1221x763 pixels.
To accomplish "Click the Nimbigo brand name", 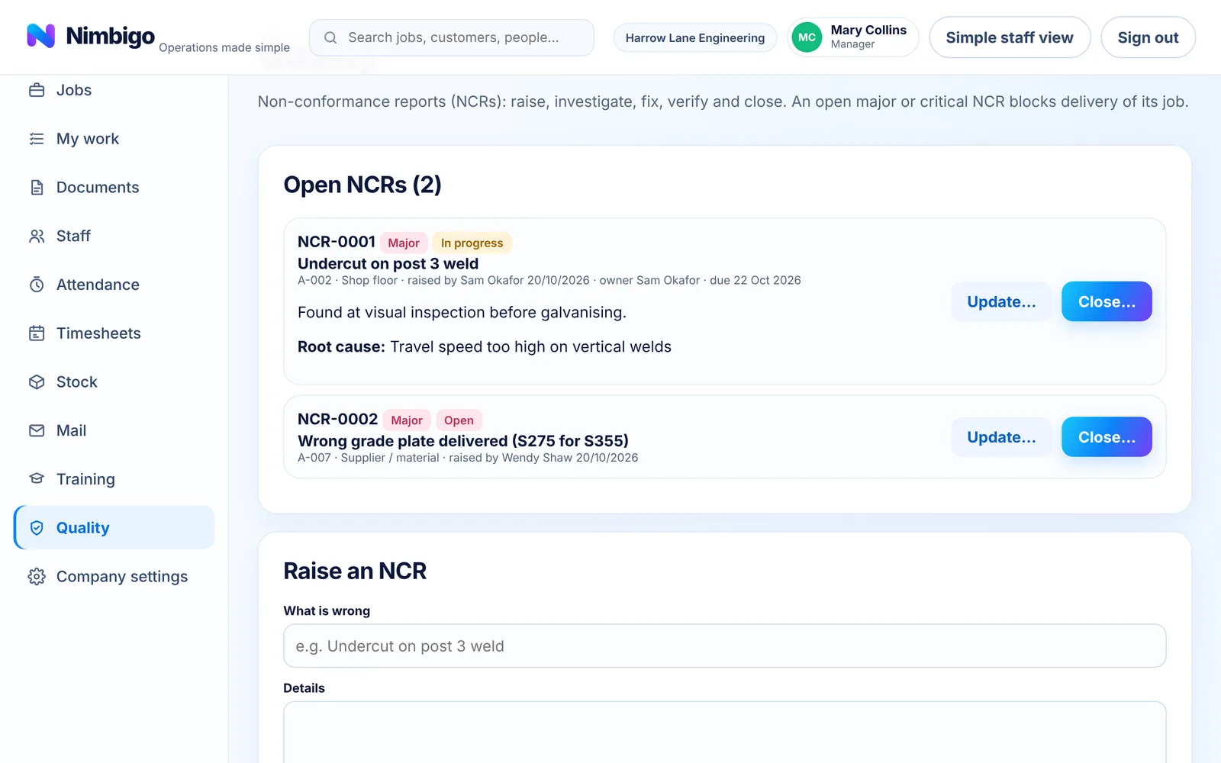I will tap(111, 36).
